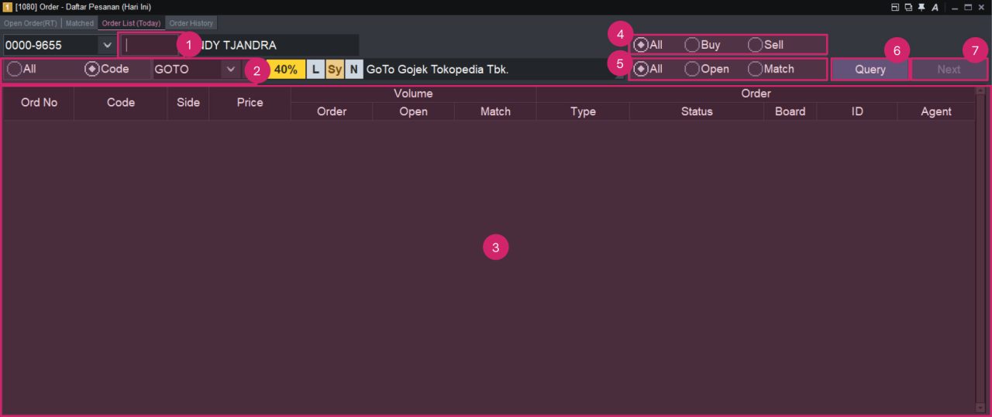The height and width of the screenshot is (417, 992).
Task: Click the detach window icon in title bar
Action: [895, 7]
